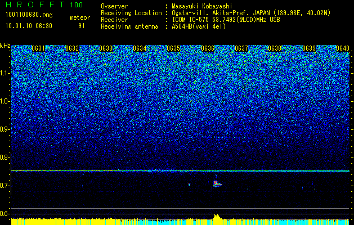Click the 0633 time marker
354x225 pixels.
pos(106,48)
